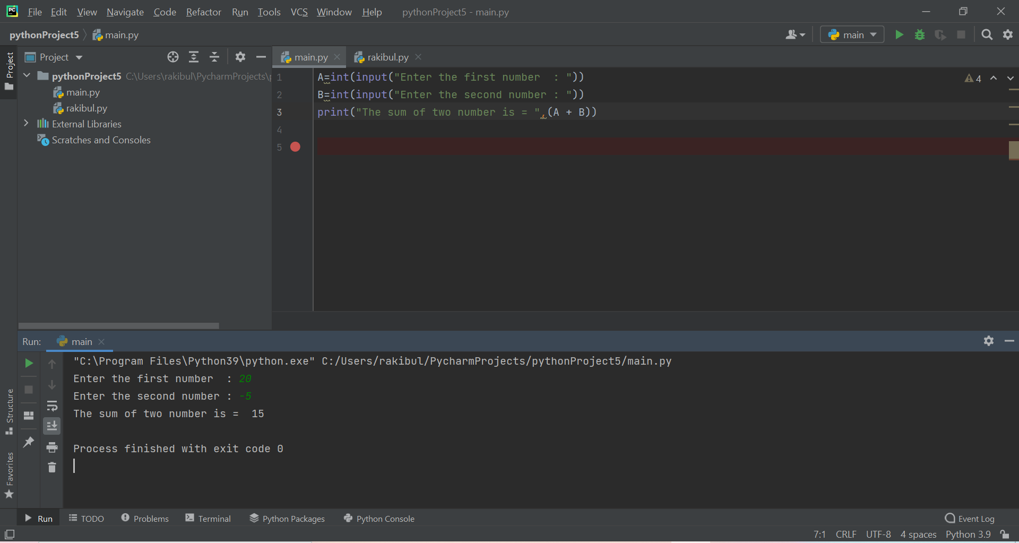Image resolution: width=1019 pixels, height=543 pixels.
Task: Open the main run configuration dropdown
Action: click(x=852, y=35)
